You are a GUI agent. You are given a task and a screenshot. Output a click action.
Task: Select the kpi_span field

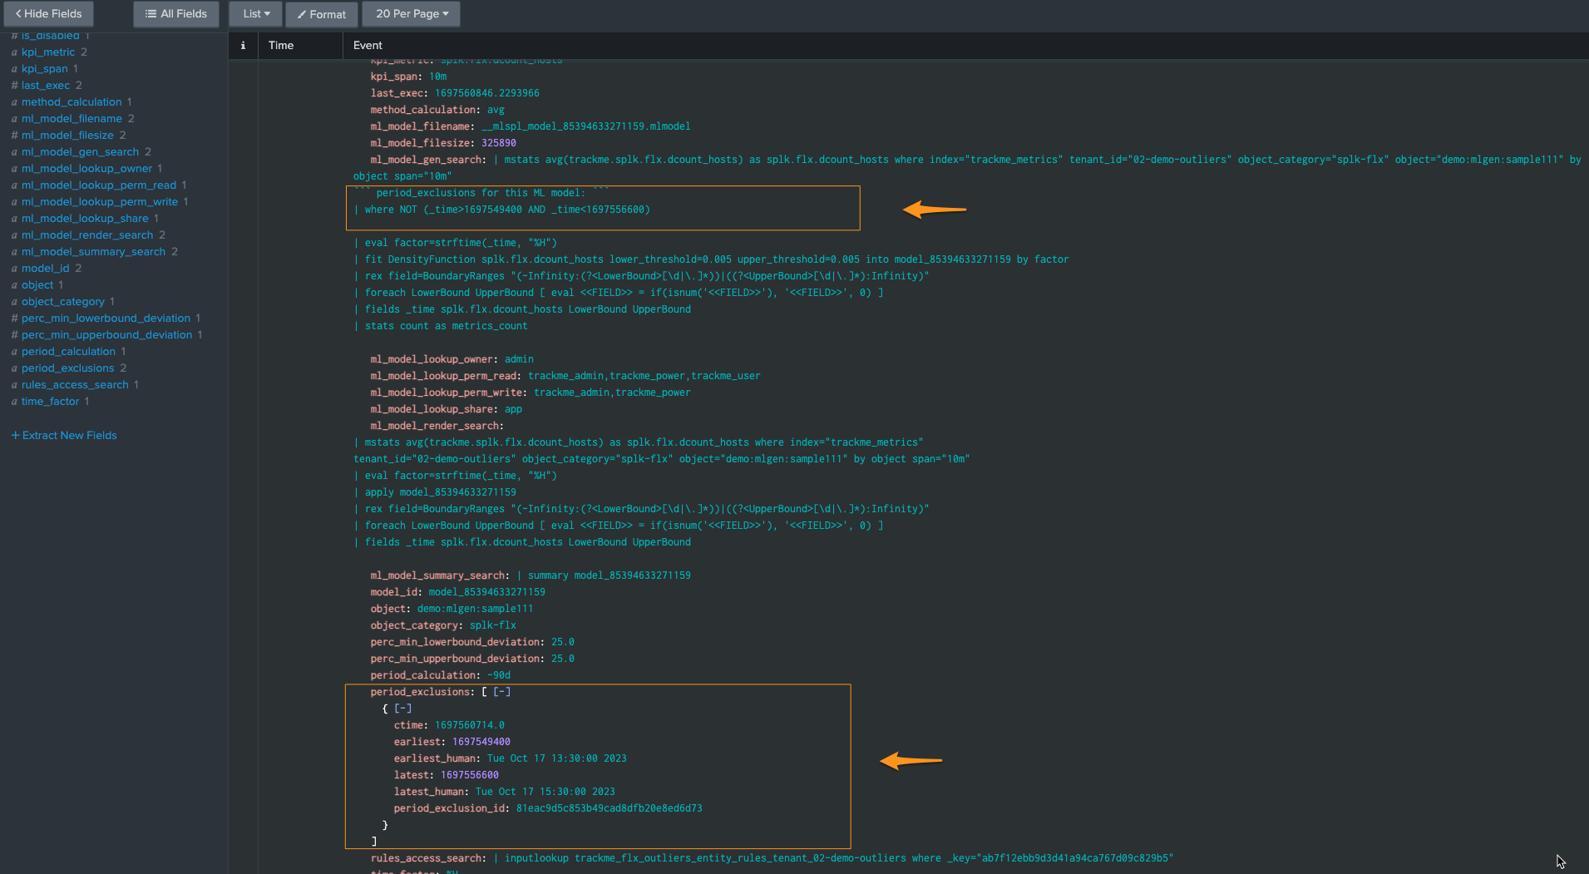pos(45,68)
